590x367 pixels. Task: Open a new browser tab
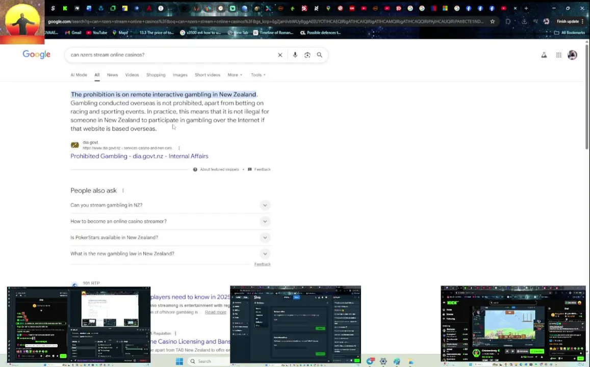[526, 8]
